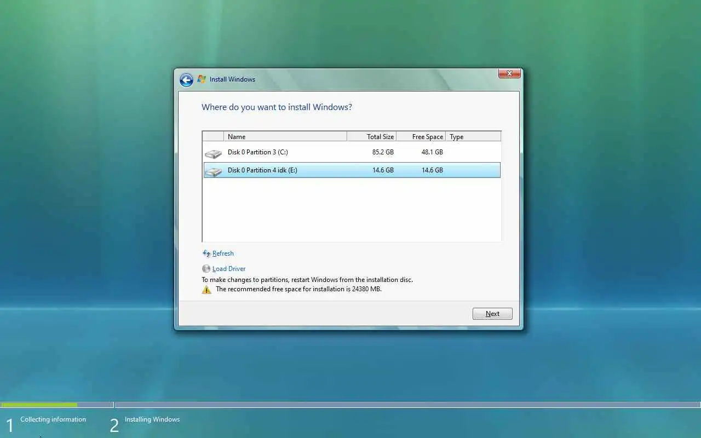Proceed with the Next button
The height and width of the screenshot is (438, 701).
tap(492, 314)
